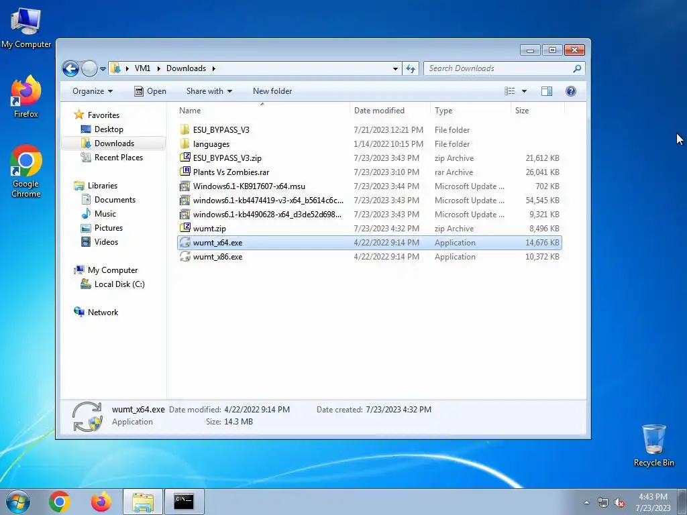Click Downloads in the address breadcrumb
Image resolution: width=687 pixels, height=515 pixels.
pyautogui.click(x=186, y=68)
